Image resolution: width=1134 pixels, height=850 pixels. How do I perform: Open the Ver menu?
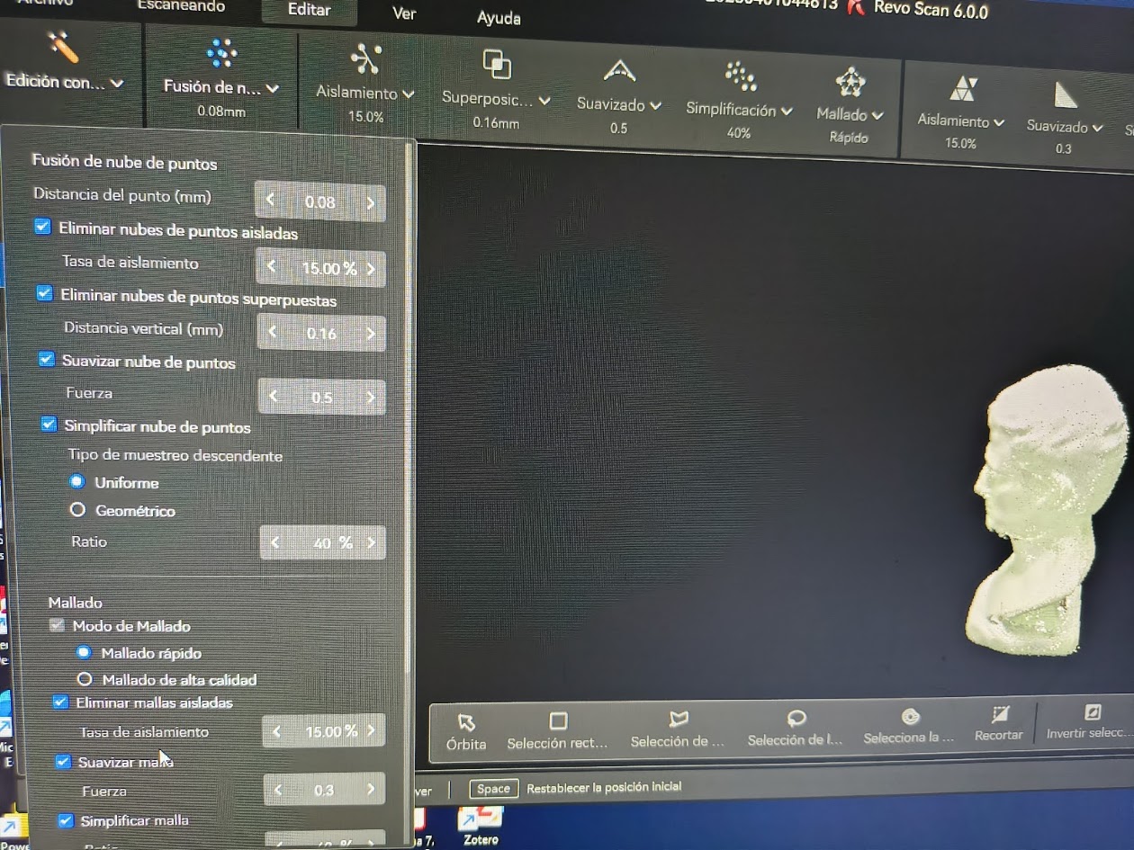click(x=404, y=13)
